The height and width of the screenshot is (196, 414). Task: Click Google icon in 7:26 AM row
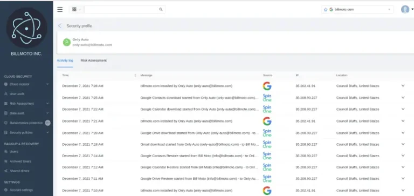[267, 86]
